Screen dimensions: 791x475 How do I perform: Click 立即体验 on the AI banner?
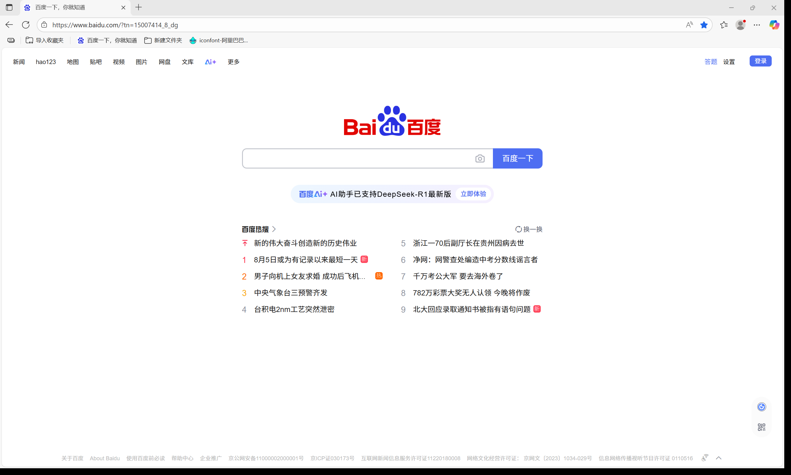click(x=473, y=194)
